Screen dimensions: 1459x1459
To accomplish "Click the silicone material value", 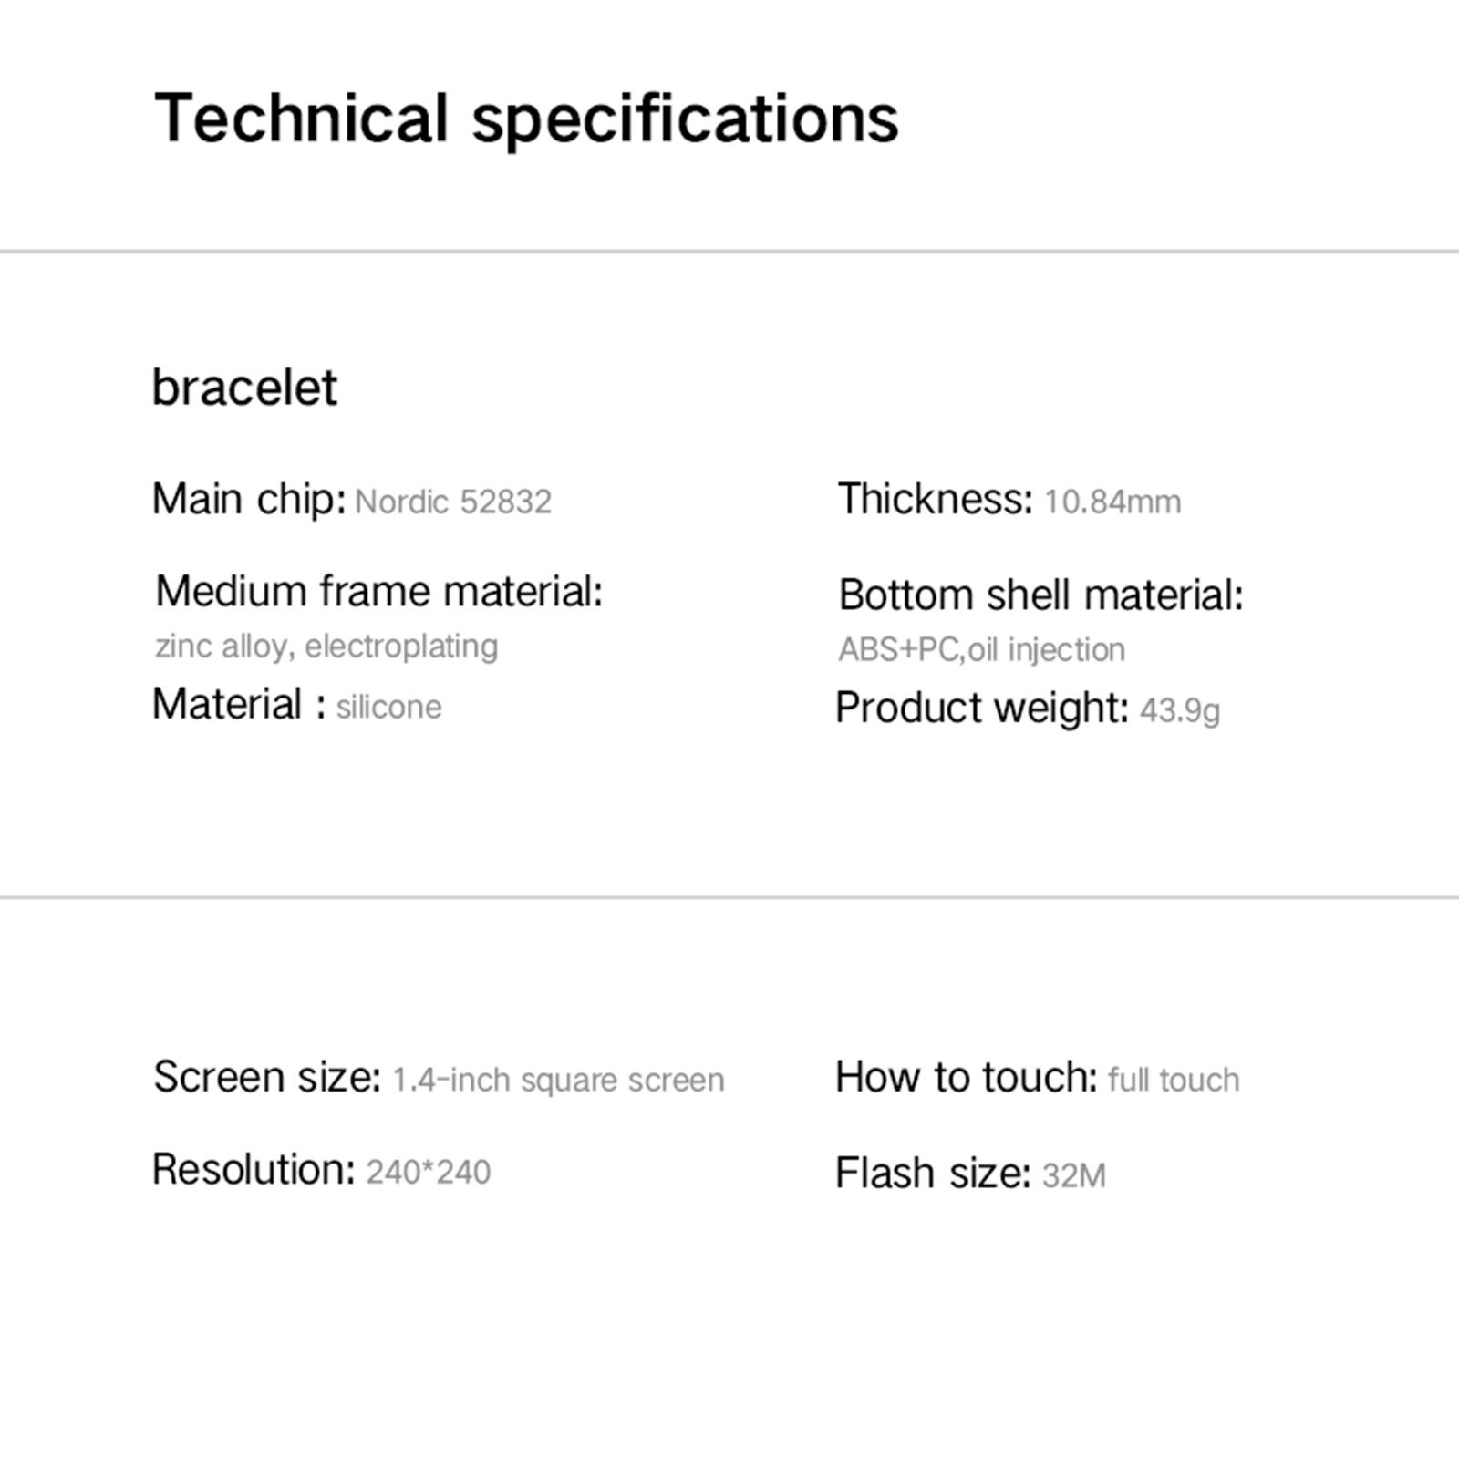I will (388, 708).
